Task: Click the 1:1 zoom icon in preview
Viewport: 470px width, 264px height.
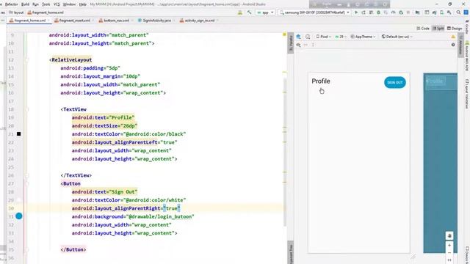Action: click(x=449, y=260)
